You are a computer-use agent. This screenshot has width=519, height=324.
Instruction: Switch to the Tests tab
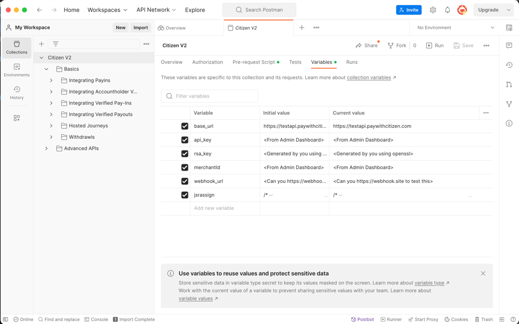click(x=295, y=62)
